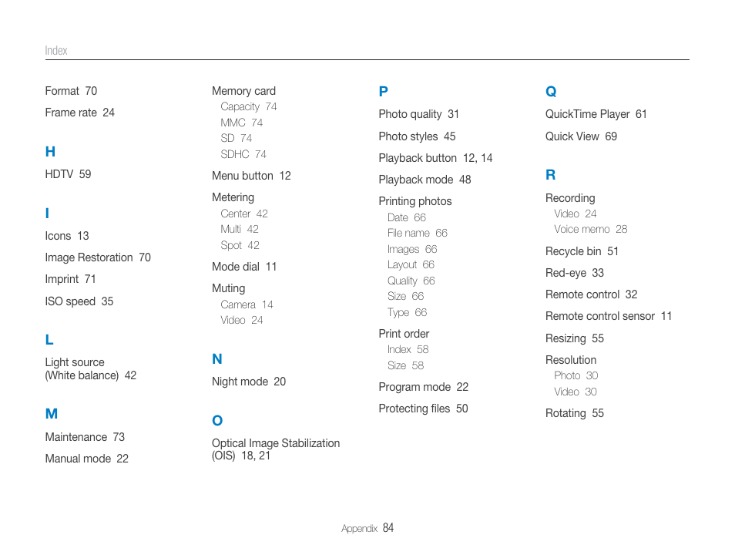Screen dimensions: 735x555
Task: Go to the Image Restoration 70 entry
Action: tap(98, 257)
